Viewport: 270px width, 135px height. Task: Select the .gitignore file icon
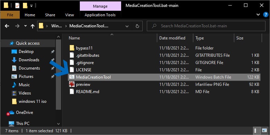click(x=72, y=63)
